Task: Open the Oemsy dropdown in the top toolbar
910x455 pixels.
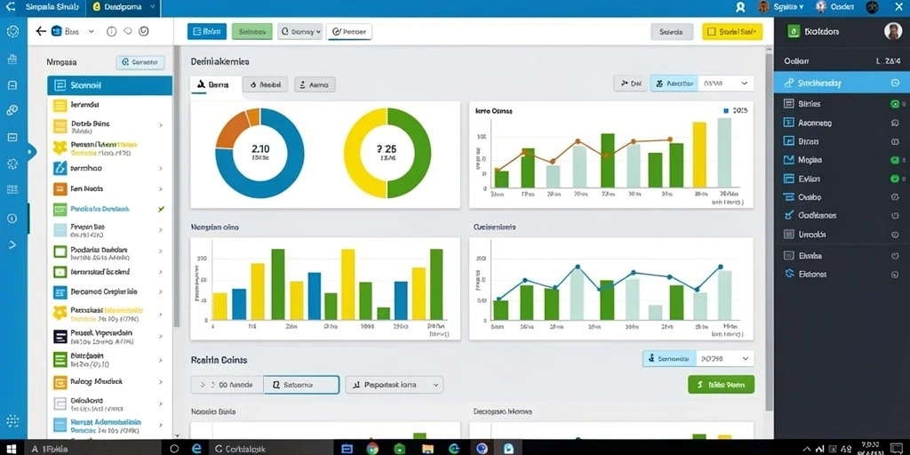Action: point(299,32)
